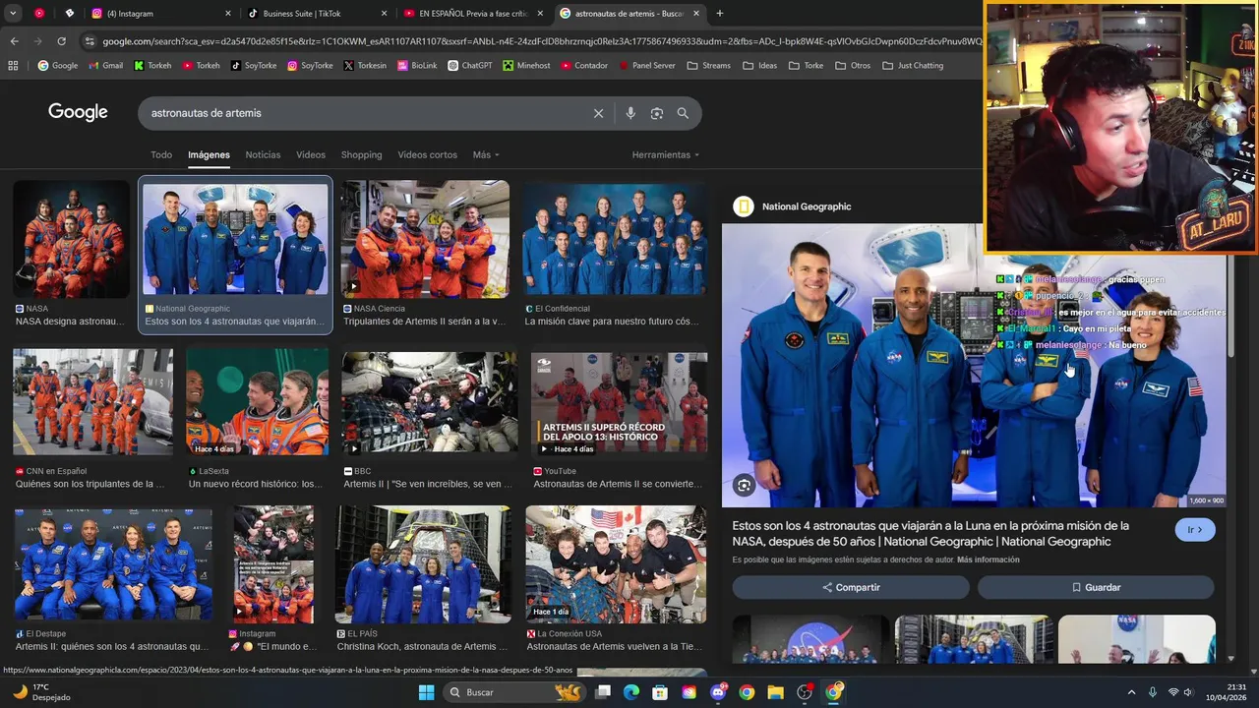The height and width of the screenshot is (708, 1259).
Task: Expand the Ideas bookmark folder
Action: (760, 66)
